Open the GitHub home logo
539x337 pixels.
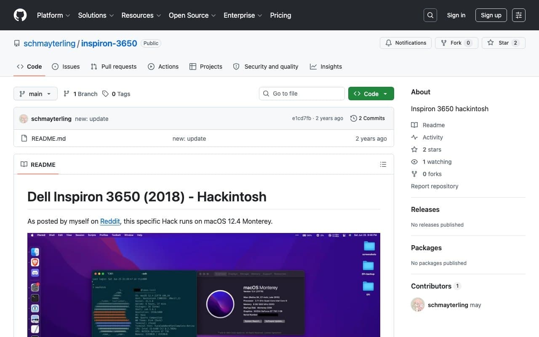[20, 15]
